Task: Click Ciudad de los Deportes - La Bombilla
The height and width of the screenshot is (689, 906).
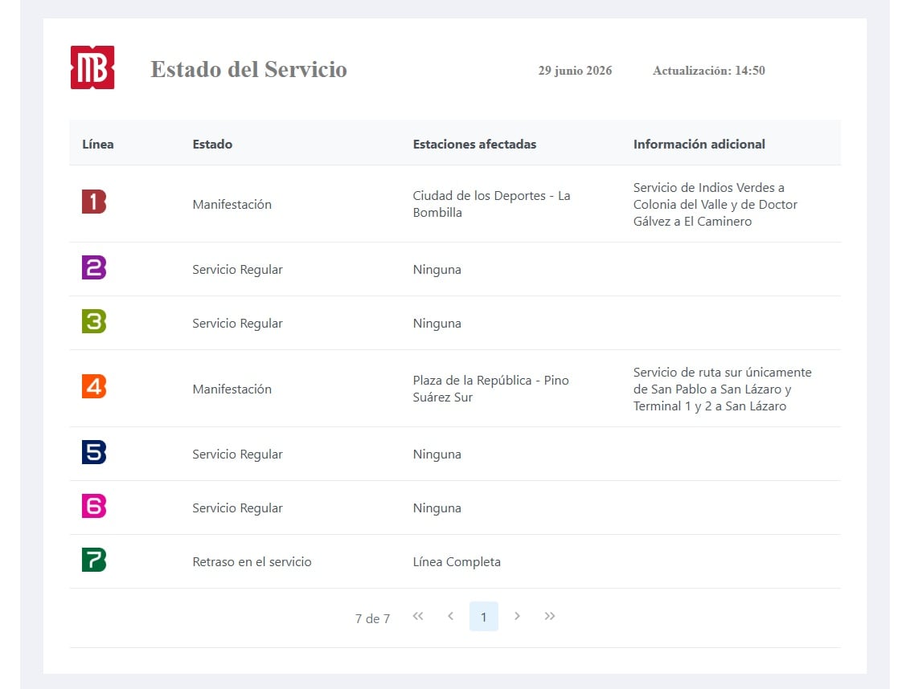Action: [491, 204]
